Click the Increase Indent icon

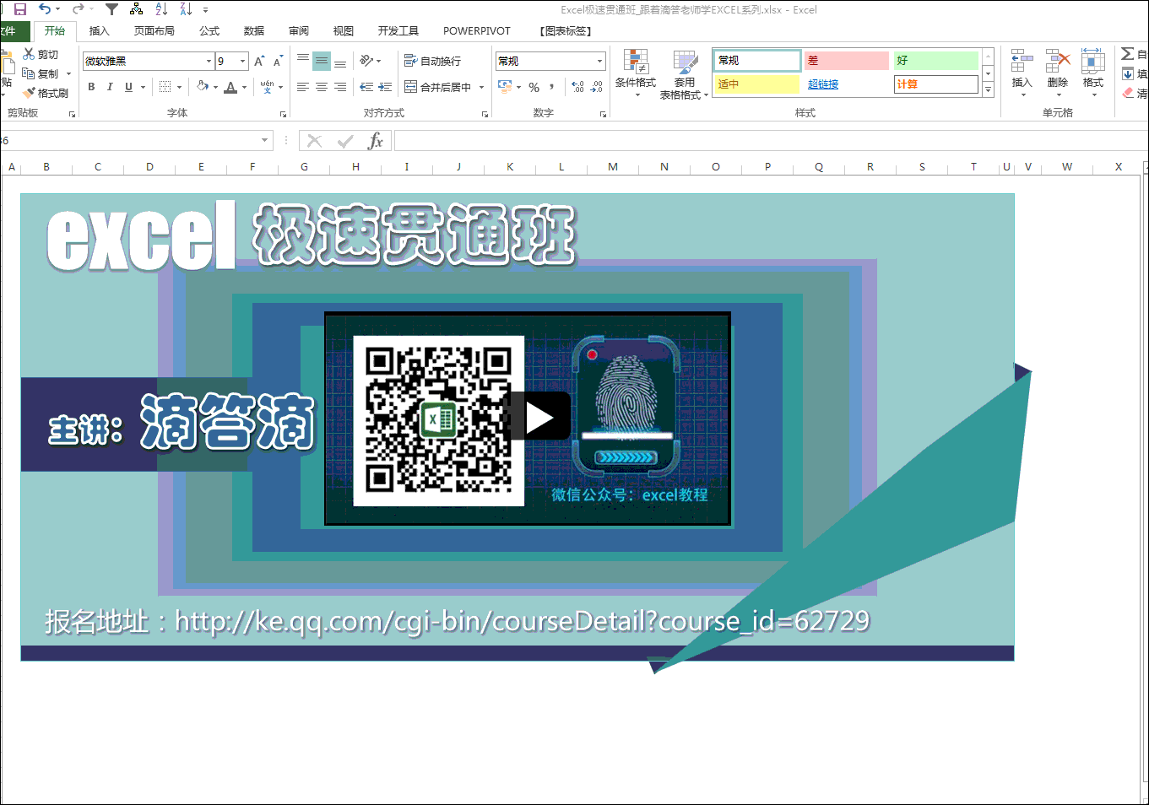point(385,87)
